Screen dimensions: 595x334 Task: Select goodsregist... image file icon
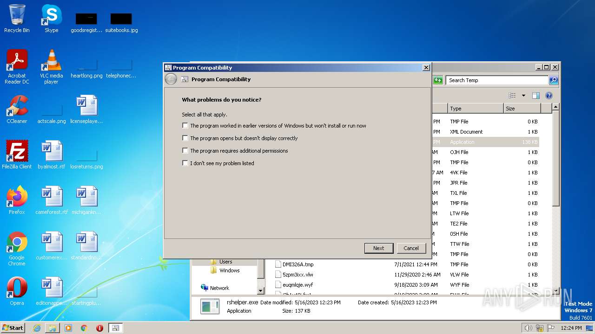click(x=86, y=22)
